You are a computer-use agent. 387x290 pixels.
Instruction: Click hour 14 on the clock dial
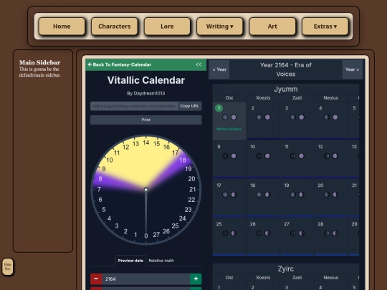tap(146, 142)
